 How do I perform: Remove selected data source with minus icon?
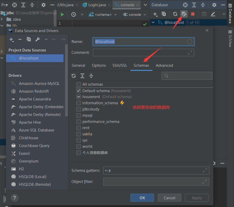pos(20,39)
